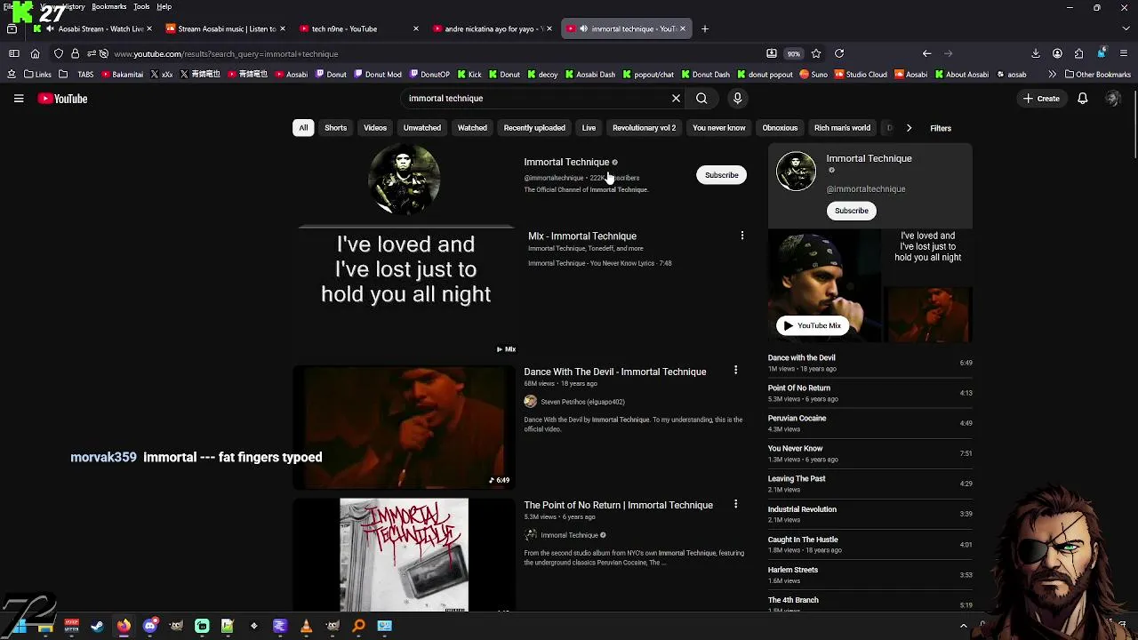Open Other Bookmarks folder
The width and height of the screenshot is (1138, 640).
(1097, 75)
